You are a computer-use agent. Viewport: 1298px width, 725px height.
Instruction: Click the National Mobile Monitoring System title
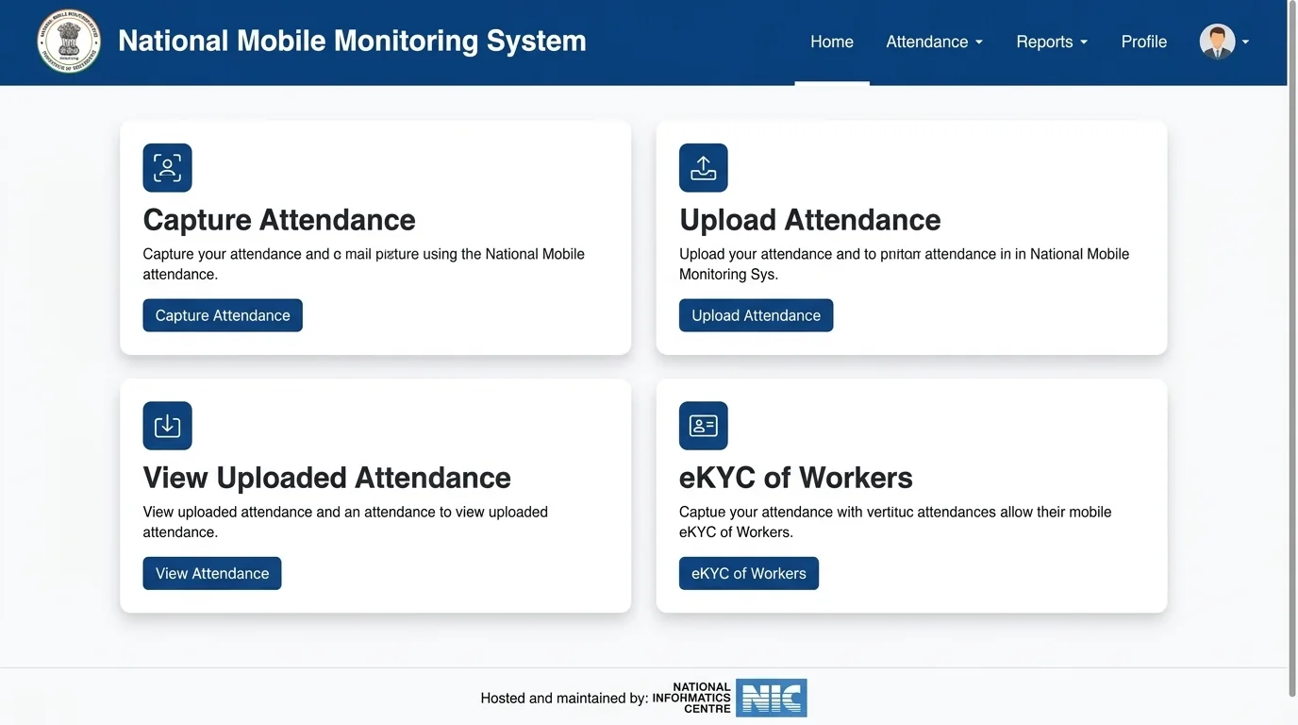(x=352, y=41)
